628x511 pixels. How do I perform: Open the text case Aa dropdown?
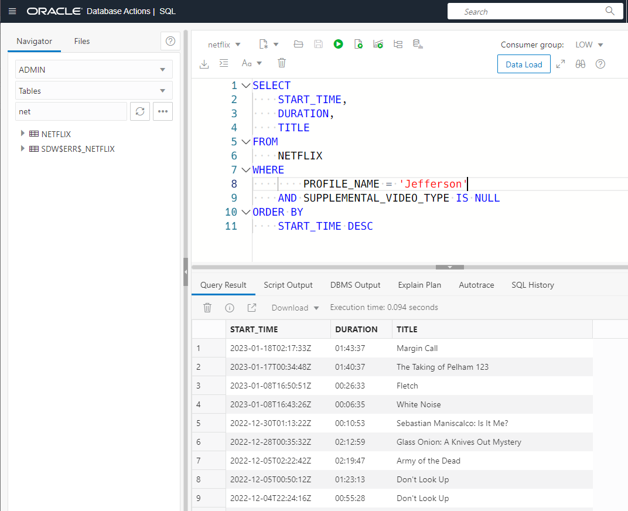click(251, 63)
